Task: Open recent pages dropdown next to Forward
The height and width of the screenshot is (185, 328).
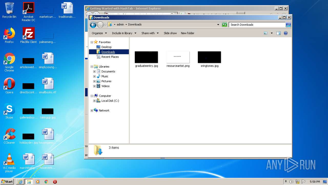Action: (x=105, y=25)
